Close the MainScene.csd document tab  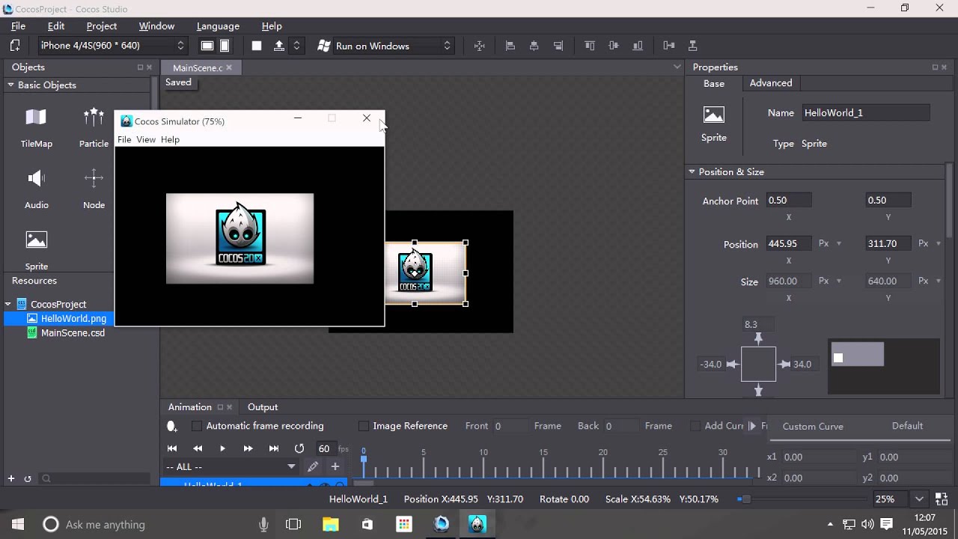229,67
